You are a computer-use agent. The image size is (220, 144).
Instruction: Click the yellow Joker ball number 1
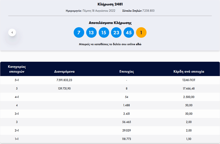pyautogui.click(x=141, y=33)
